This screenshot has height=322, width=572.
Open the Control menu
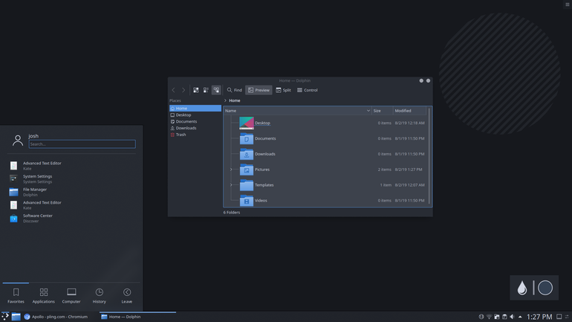point(307,90)
